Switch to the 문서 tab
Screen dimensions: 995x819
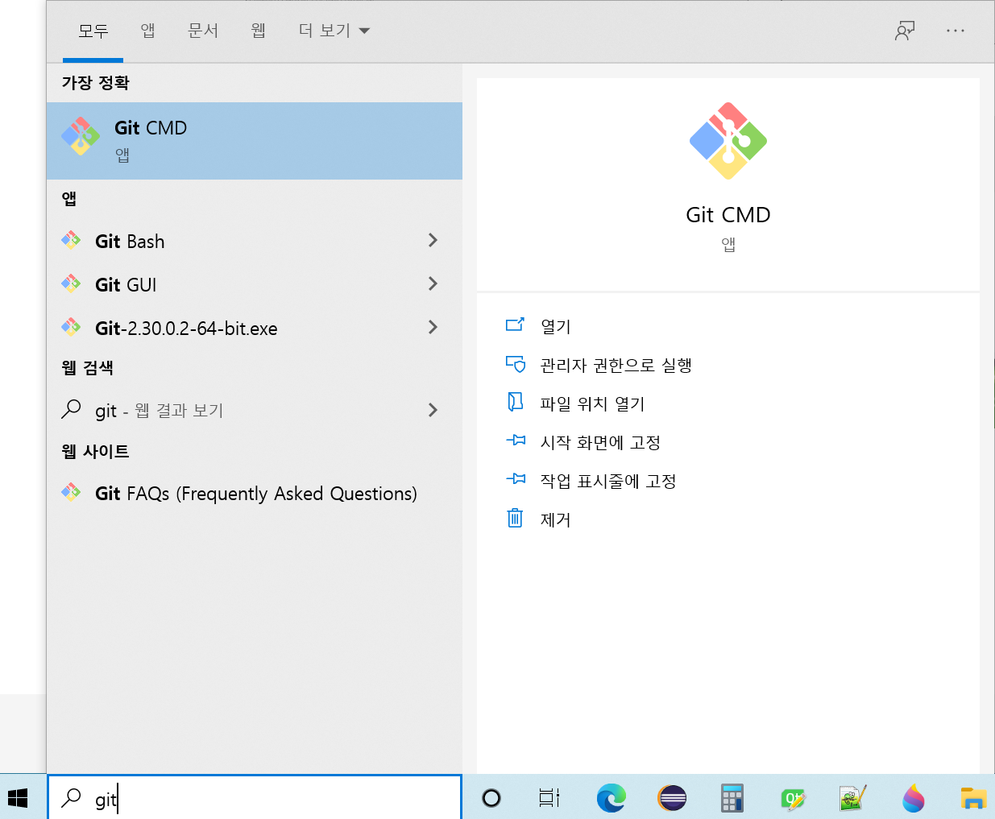click(x=203, y=31)
